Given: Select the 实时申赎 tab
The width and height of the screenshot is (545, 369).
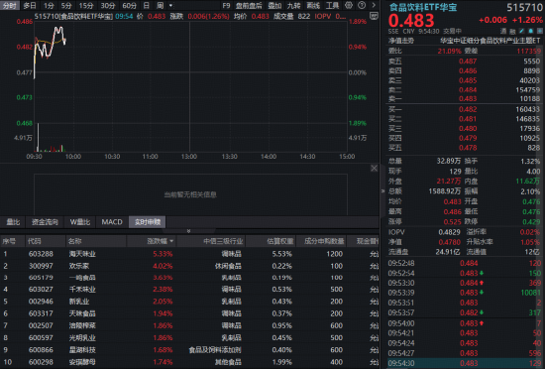Looking at the screenshot, I should point(148,222).
